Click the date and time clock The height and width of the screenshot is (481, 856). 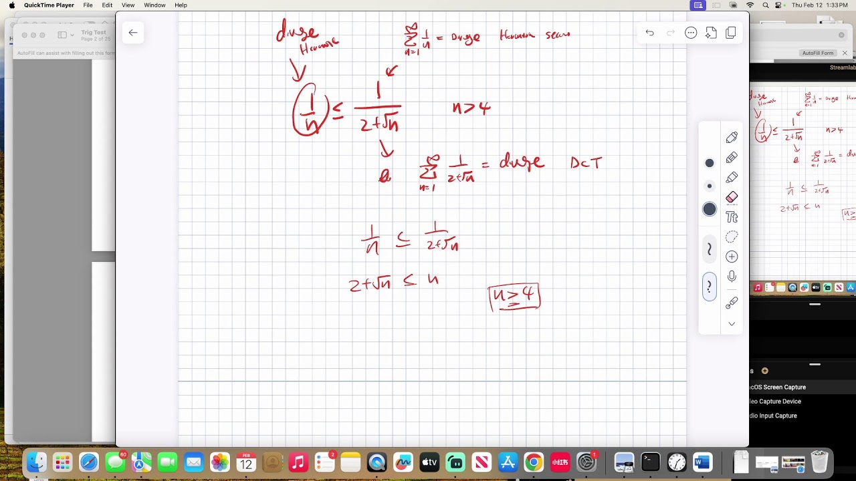pos(820,5)
